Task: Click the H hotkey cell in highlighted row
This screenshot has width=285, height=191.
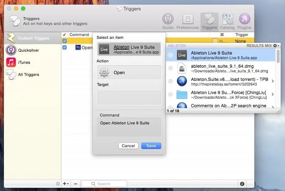Action: tap(223, 41)
